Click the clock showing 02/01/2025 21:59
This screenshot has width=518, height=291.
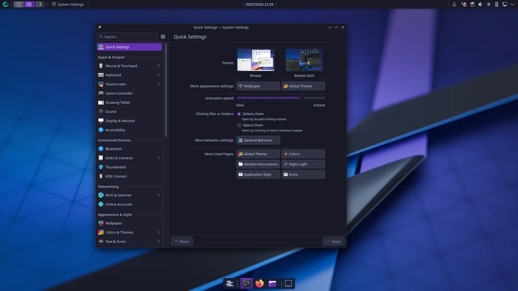click(260, 4)
